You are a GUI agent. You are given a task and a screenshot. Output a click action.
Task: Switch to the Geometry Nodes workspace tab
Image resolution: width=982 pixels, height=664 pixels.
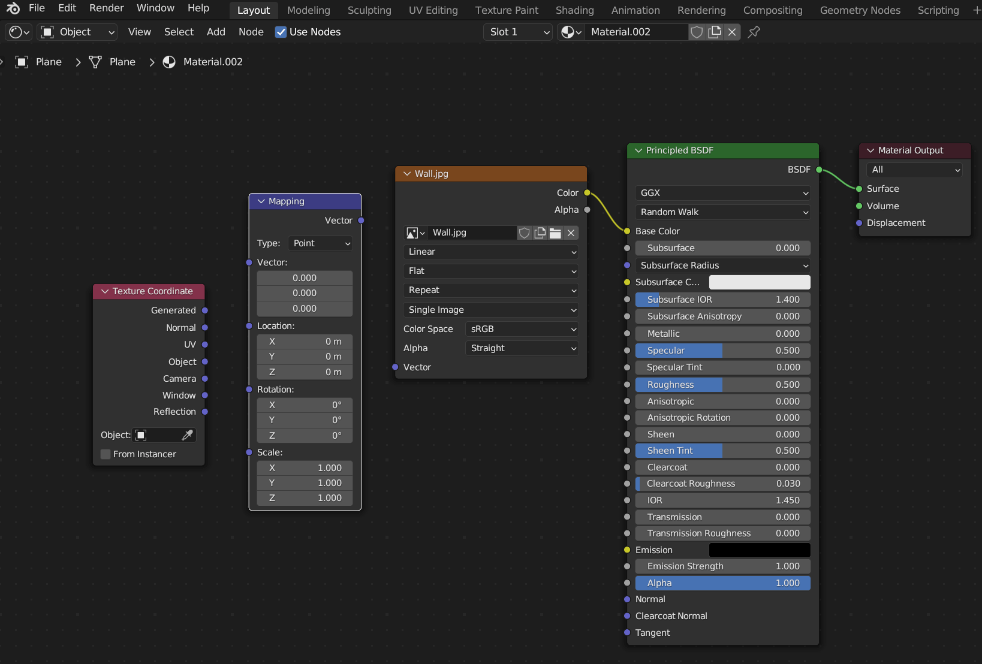(x=860, y=10)
